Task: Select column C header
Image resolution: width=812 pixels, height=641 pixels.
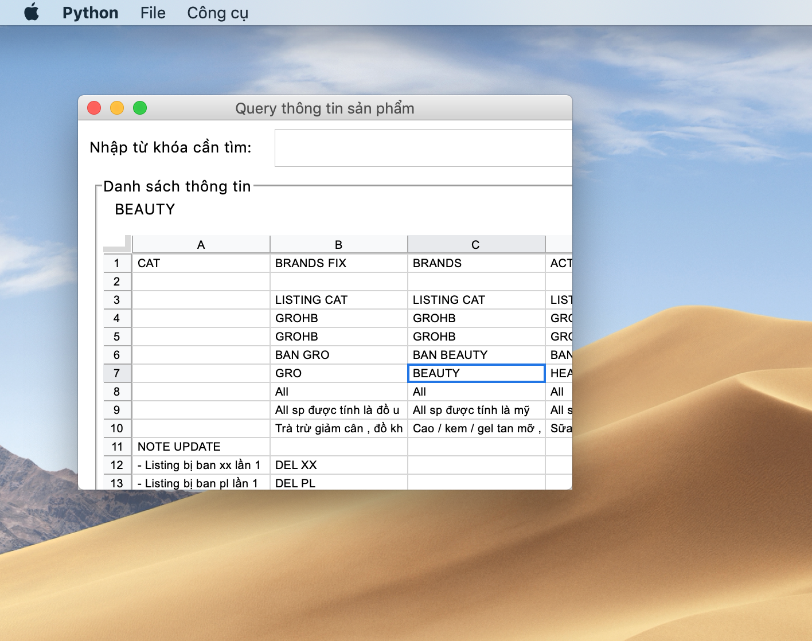Action: pyautogui.click(x=475, y=244)
